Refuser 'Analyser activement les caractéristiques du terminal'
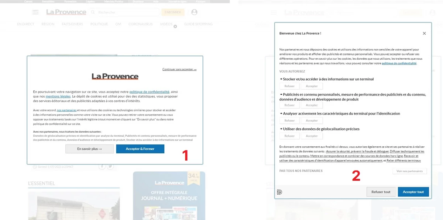 pos(289,121)
